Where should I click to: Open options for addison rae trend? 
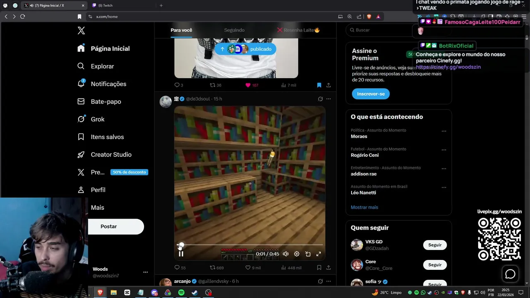click(x=444, y=169)
